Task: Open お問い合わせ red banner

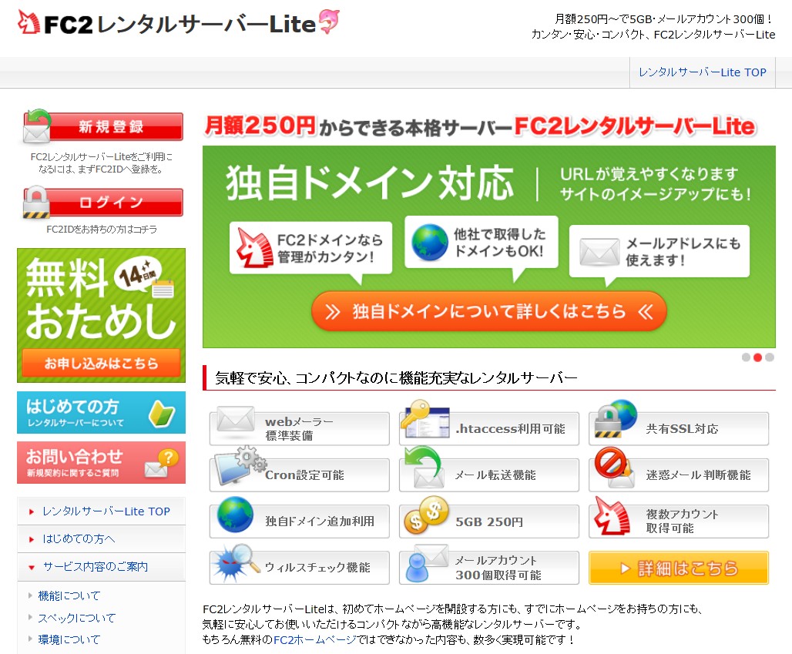Action: tap(101, 463)
